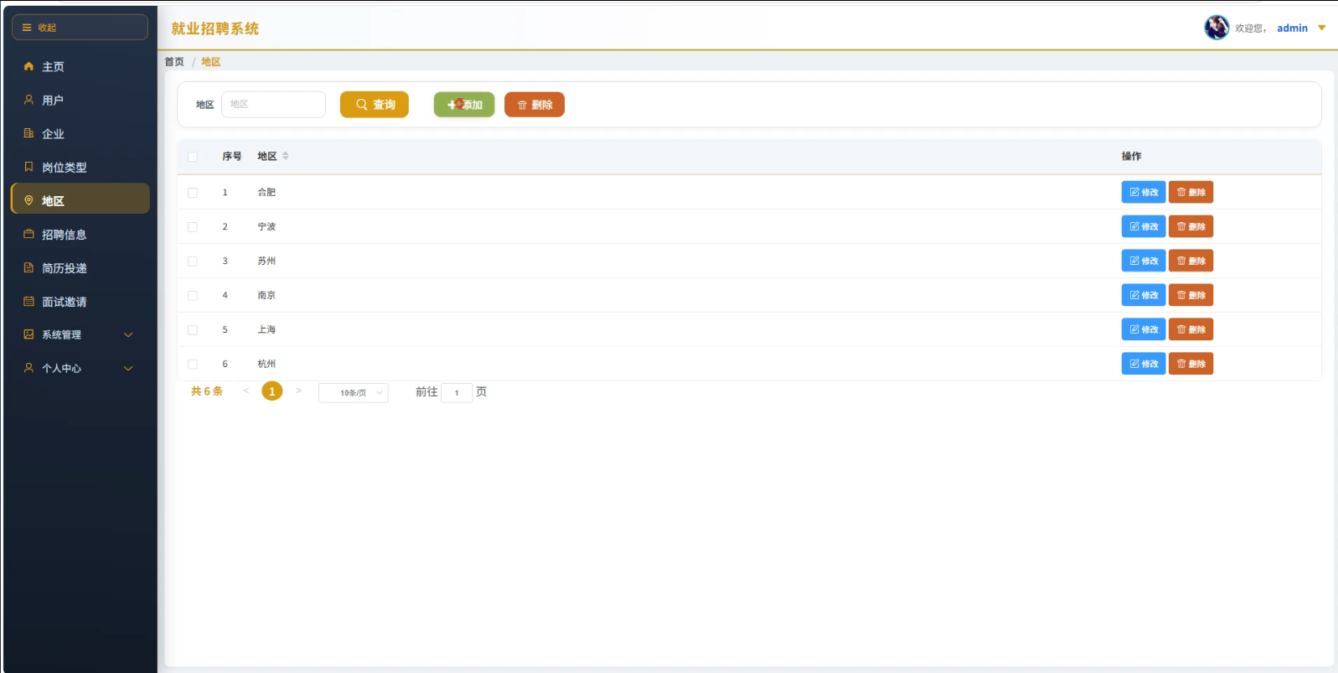
Task: Check the checkbox for row 宁波
Action: point(193,227)
